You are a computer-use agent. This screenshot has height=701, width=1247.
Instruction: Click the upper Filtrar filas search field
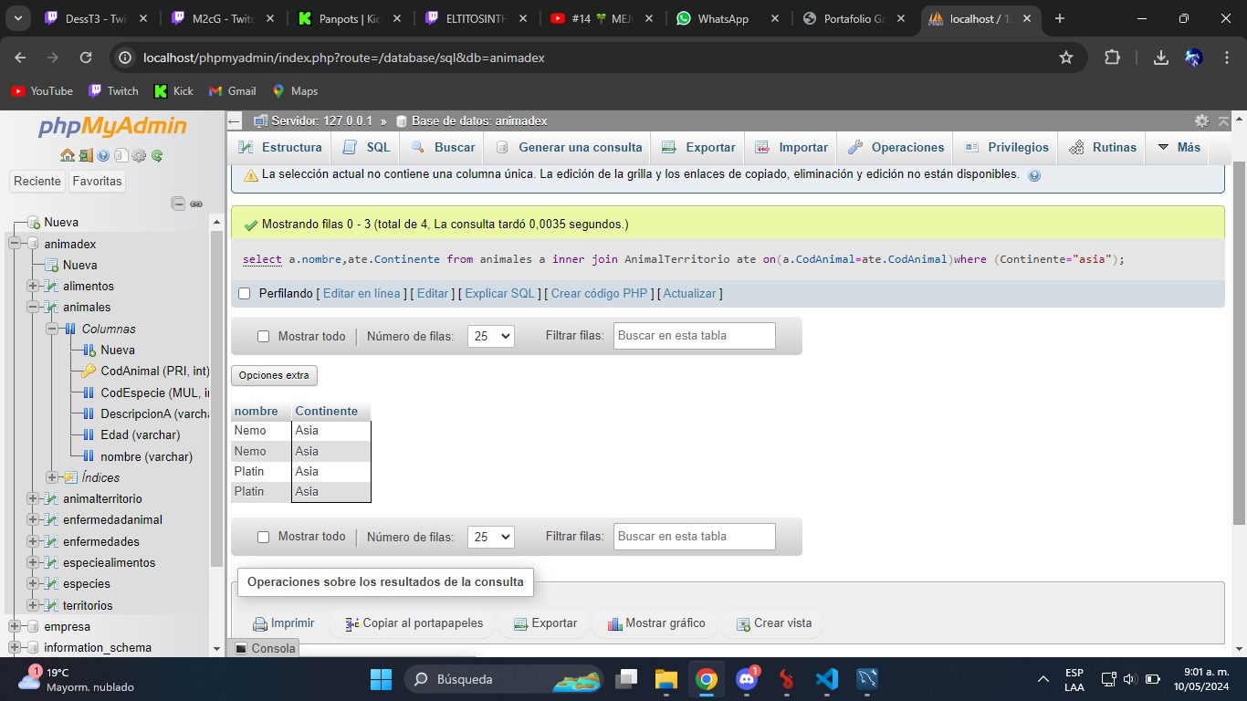click(695, 336)
